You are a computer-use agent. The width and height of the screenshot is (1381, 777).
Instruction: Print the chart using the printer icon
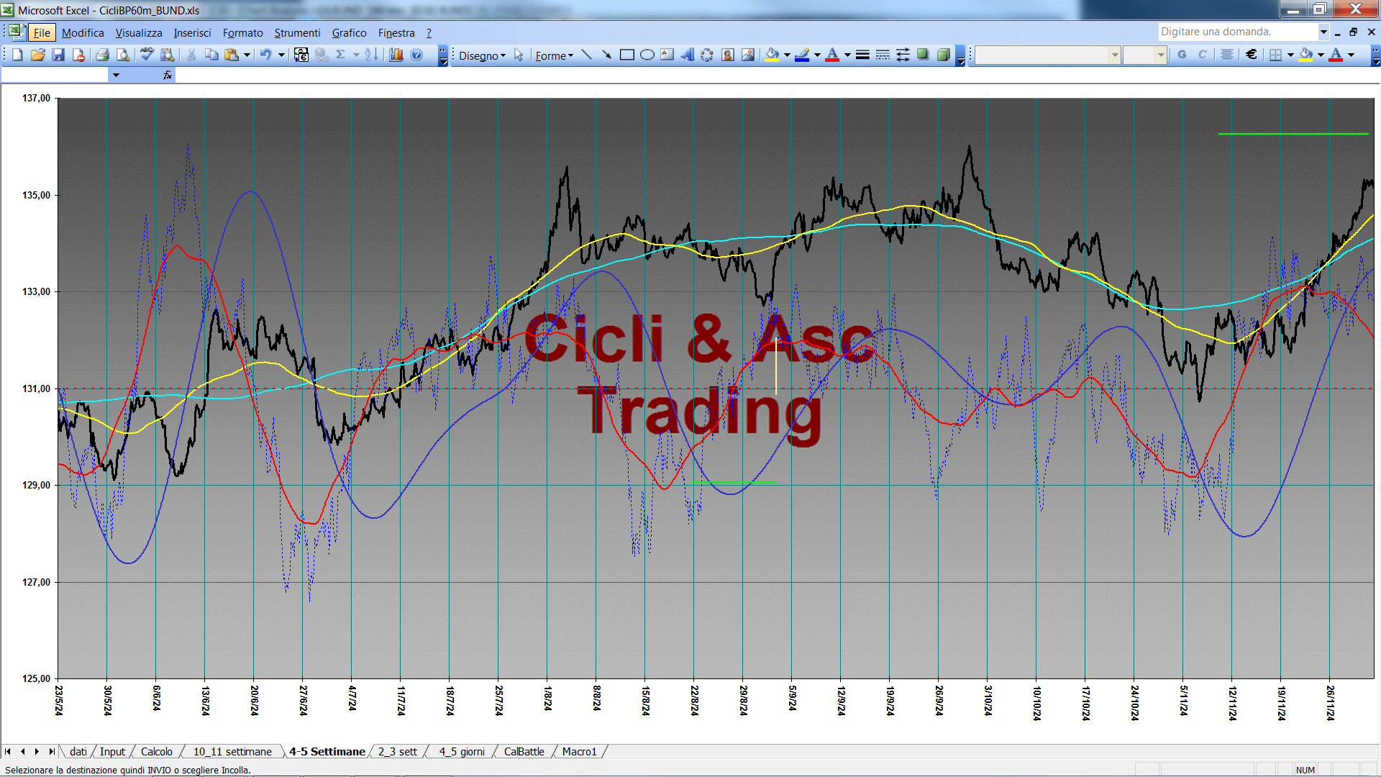pyautogui.click(x=102, y=55)
